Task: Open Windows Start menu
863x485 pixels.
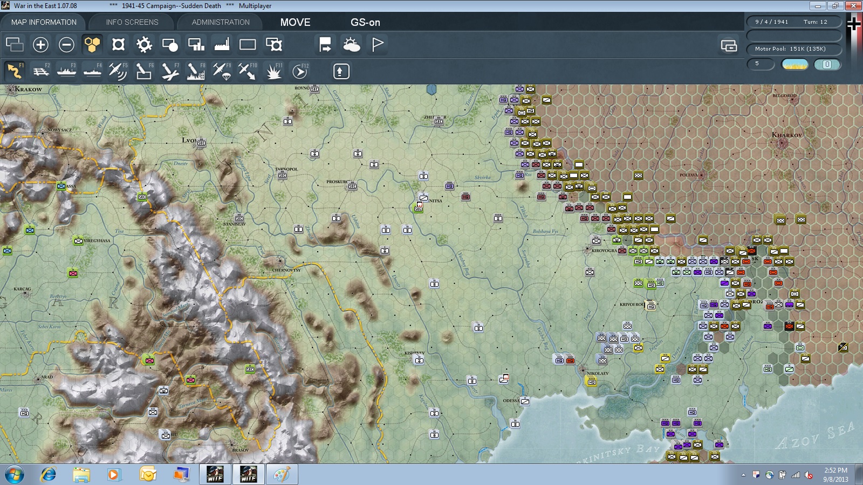Action: [15, 475]
